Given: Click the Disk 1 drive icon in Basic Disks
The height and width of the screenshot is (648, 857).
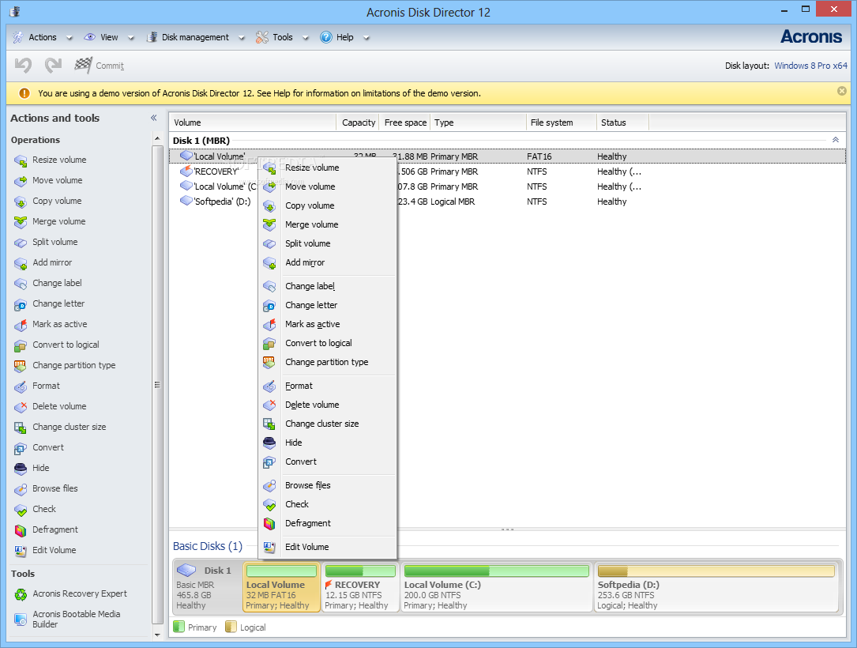Looking at the screenshot, I should (187, 571).
